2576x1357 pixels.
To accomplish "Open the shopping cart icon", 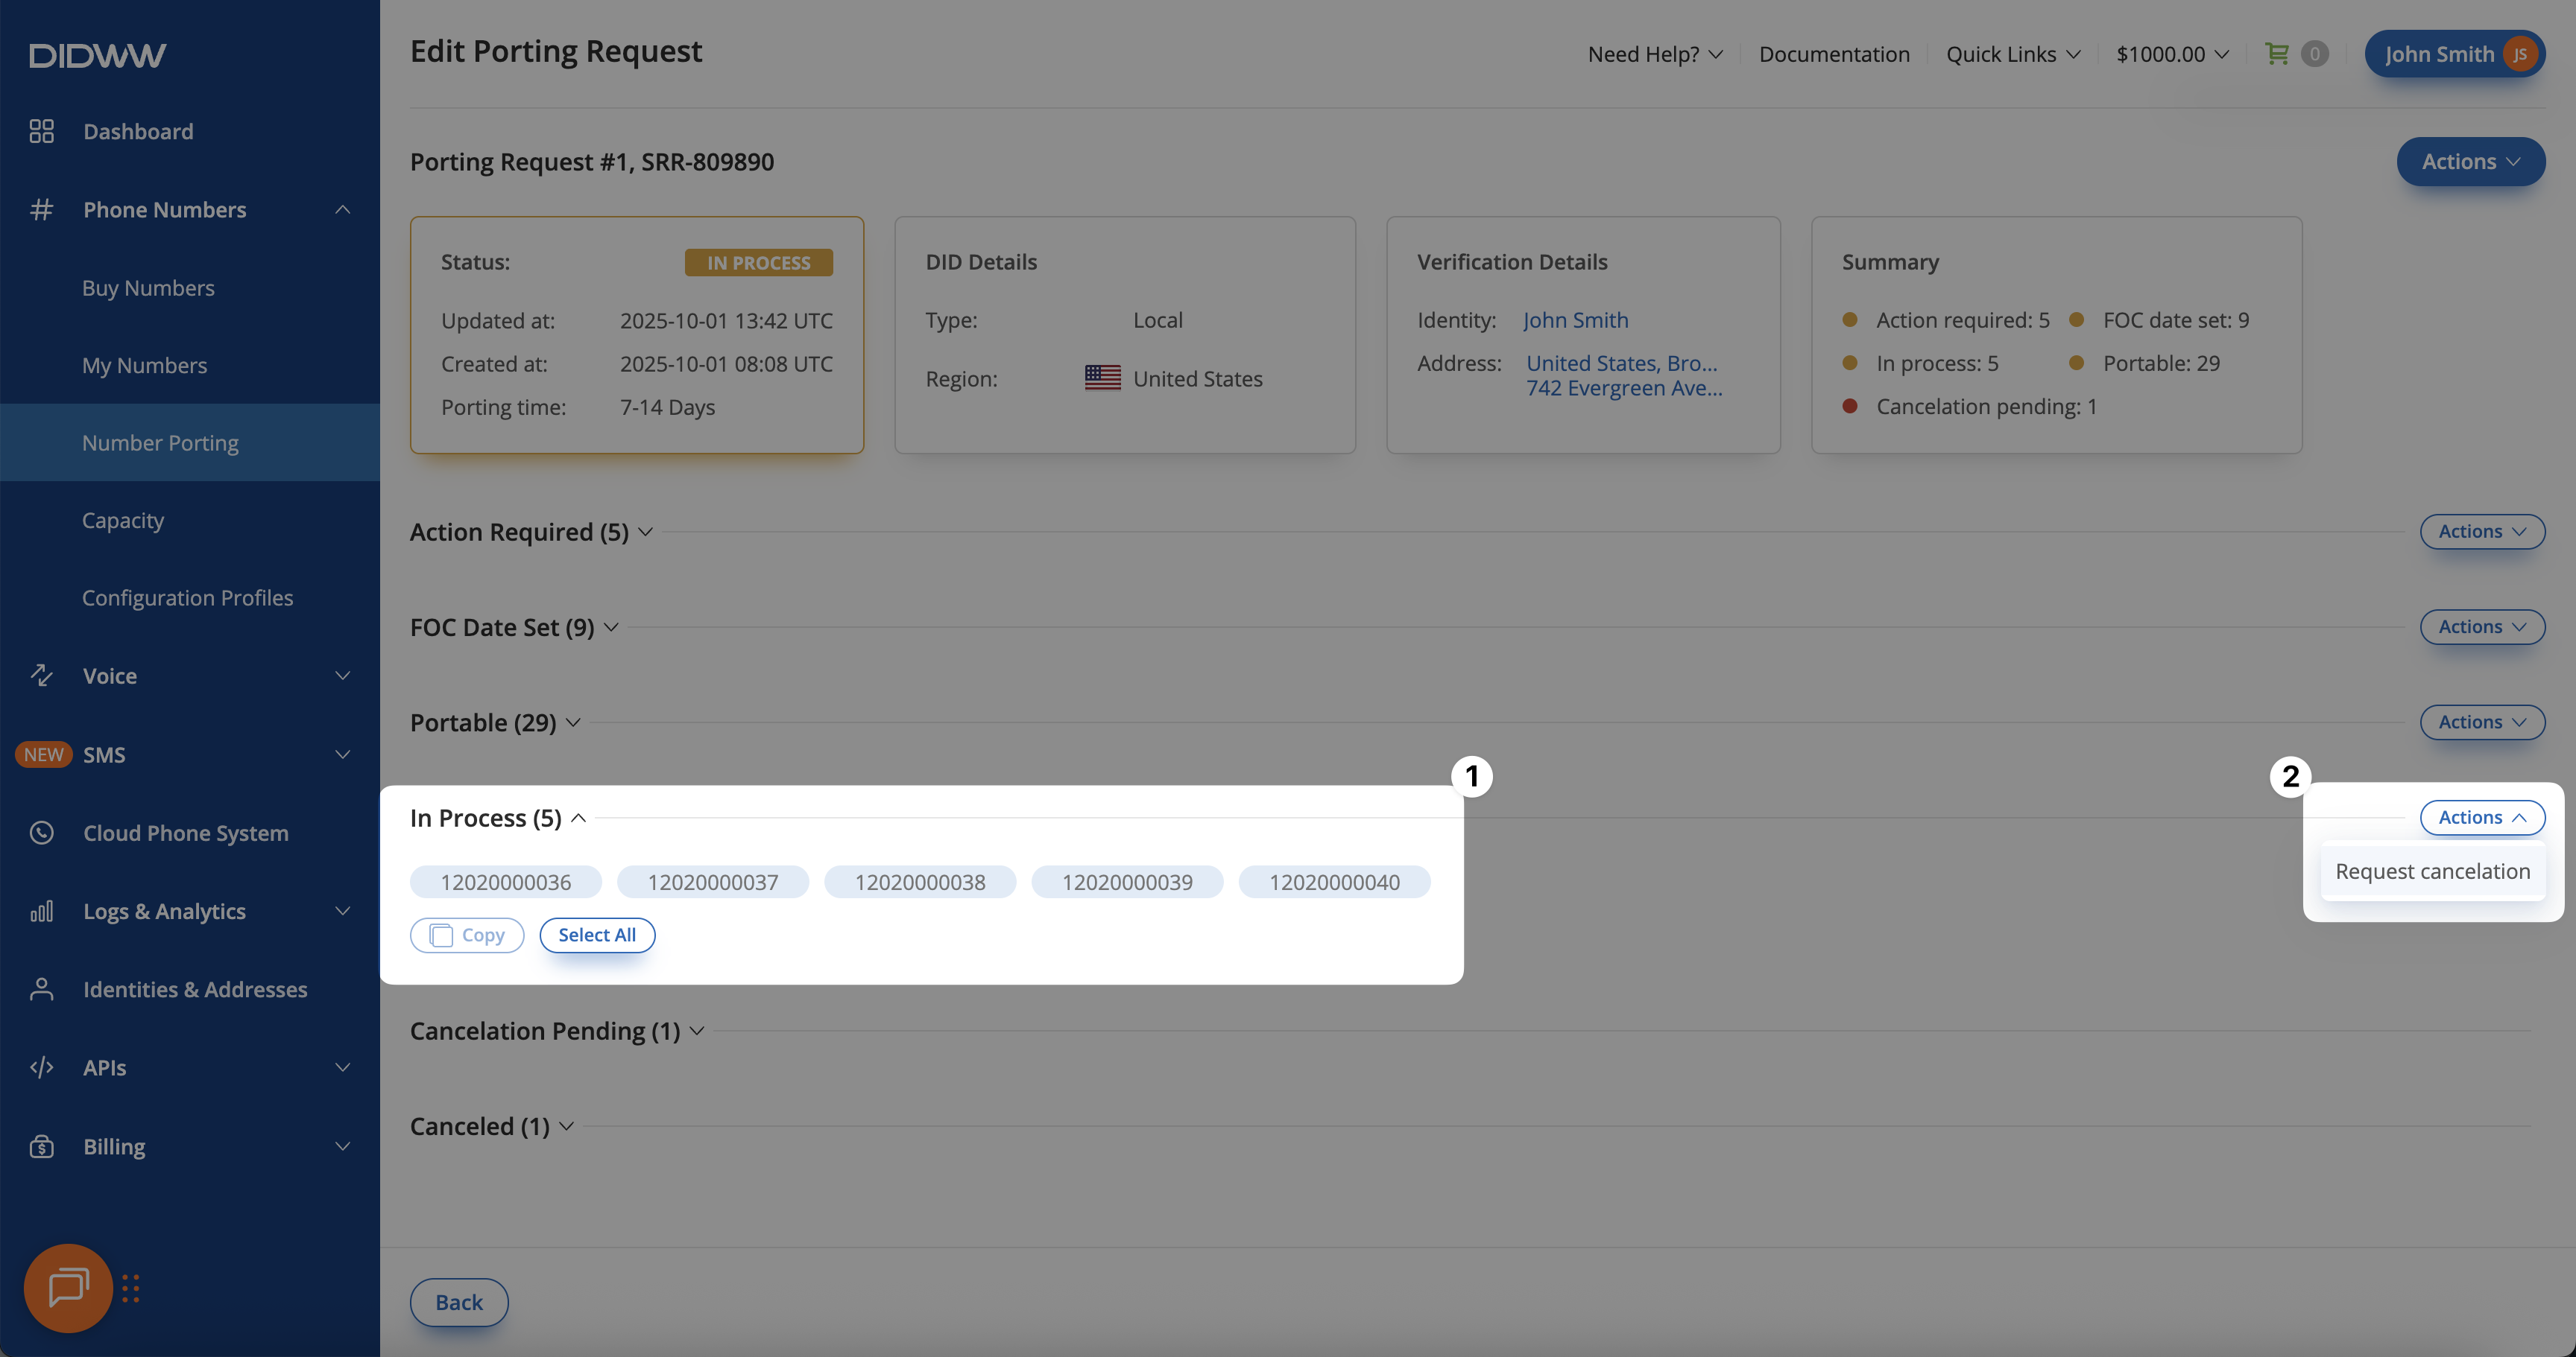I will 2277,54.
